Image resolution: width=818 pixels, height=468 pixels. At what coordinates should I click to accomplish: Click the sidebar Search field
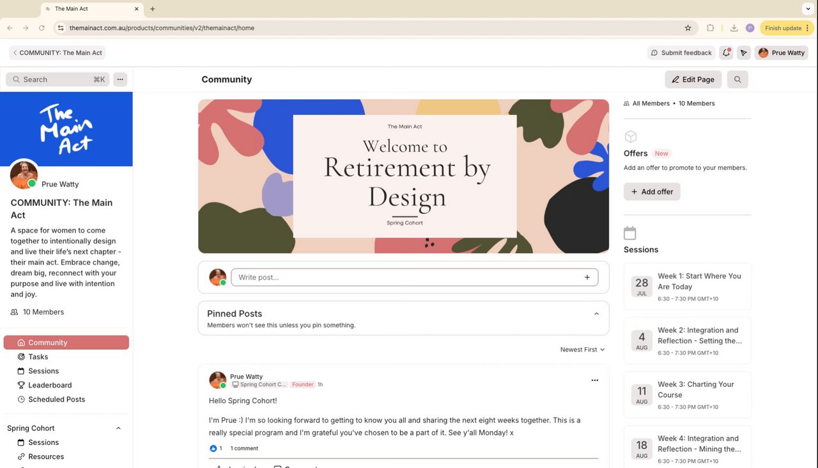tap(58, 79)
